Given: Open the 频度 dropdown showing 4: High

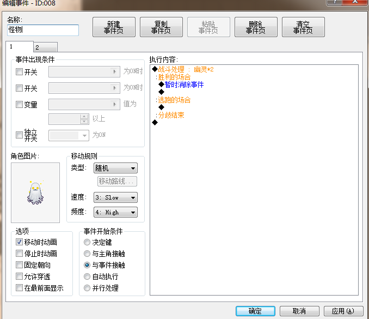Looking at the screenshot, I should [115, 212].
